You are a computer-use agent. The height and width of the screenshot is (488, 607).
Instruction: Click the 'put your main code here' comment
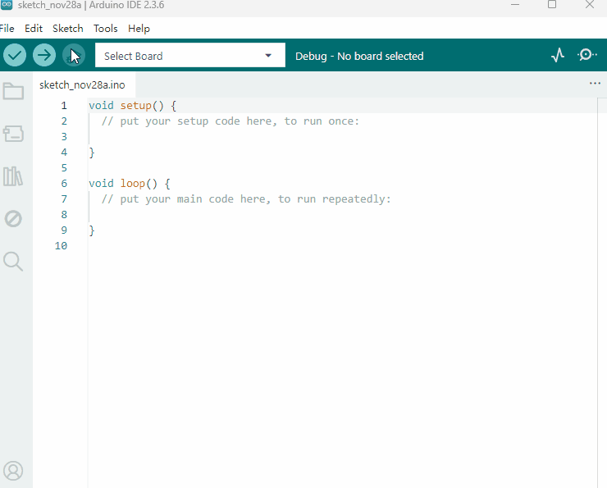pos(246,199)
